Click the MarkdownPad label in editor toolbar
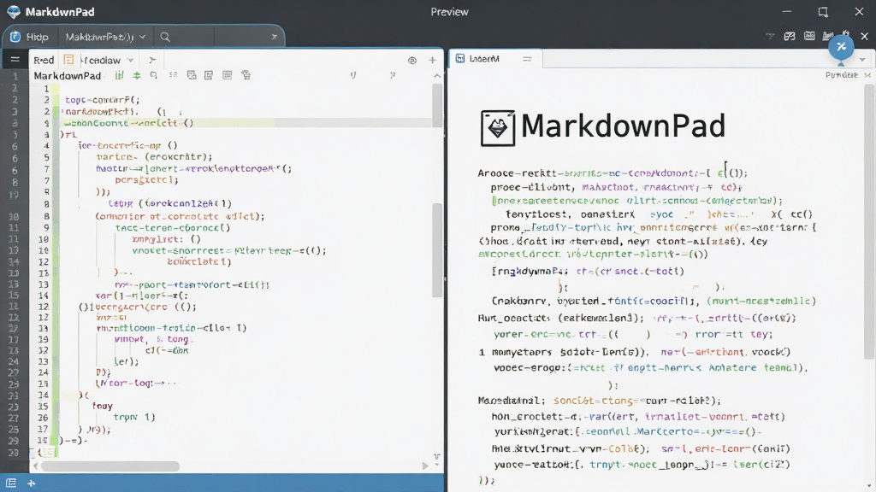876x492 pixels. tap(67, 75)
